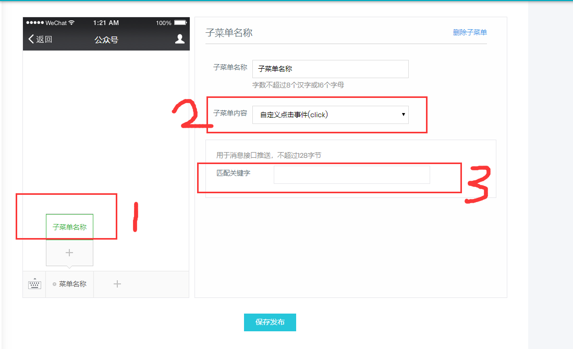Click the keyboard icon in bottom bar

[x=34, y=284]
